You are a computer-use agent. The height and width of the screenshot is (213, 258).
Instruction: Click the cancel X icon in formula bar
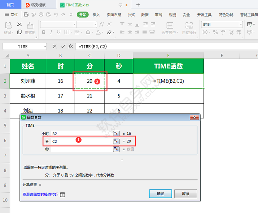click(x=55, y=47)
